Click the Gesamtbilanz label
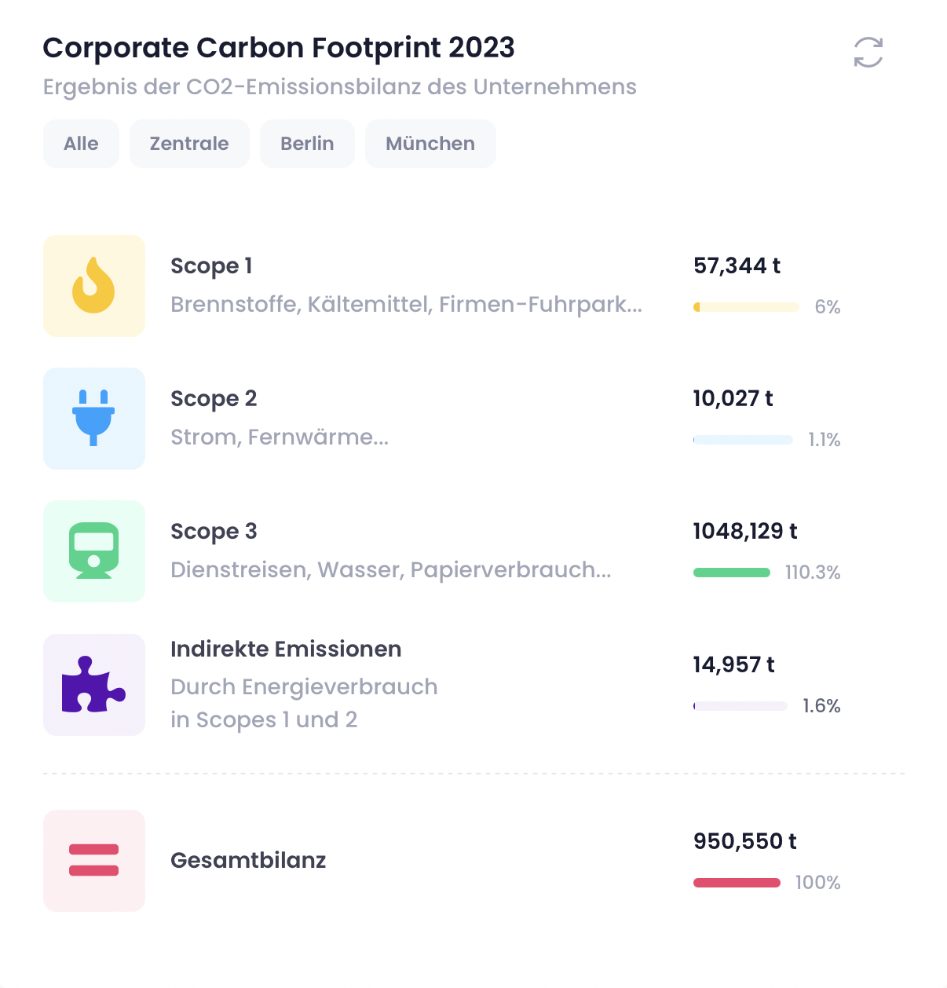Viewport: 947px width, 988px height. [x=248, y=861]
